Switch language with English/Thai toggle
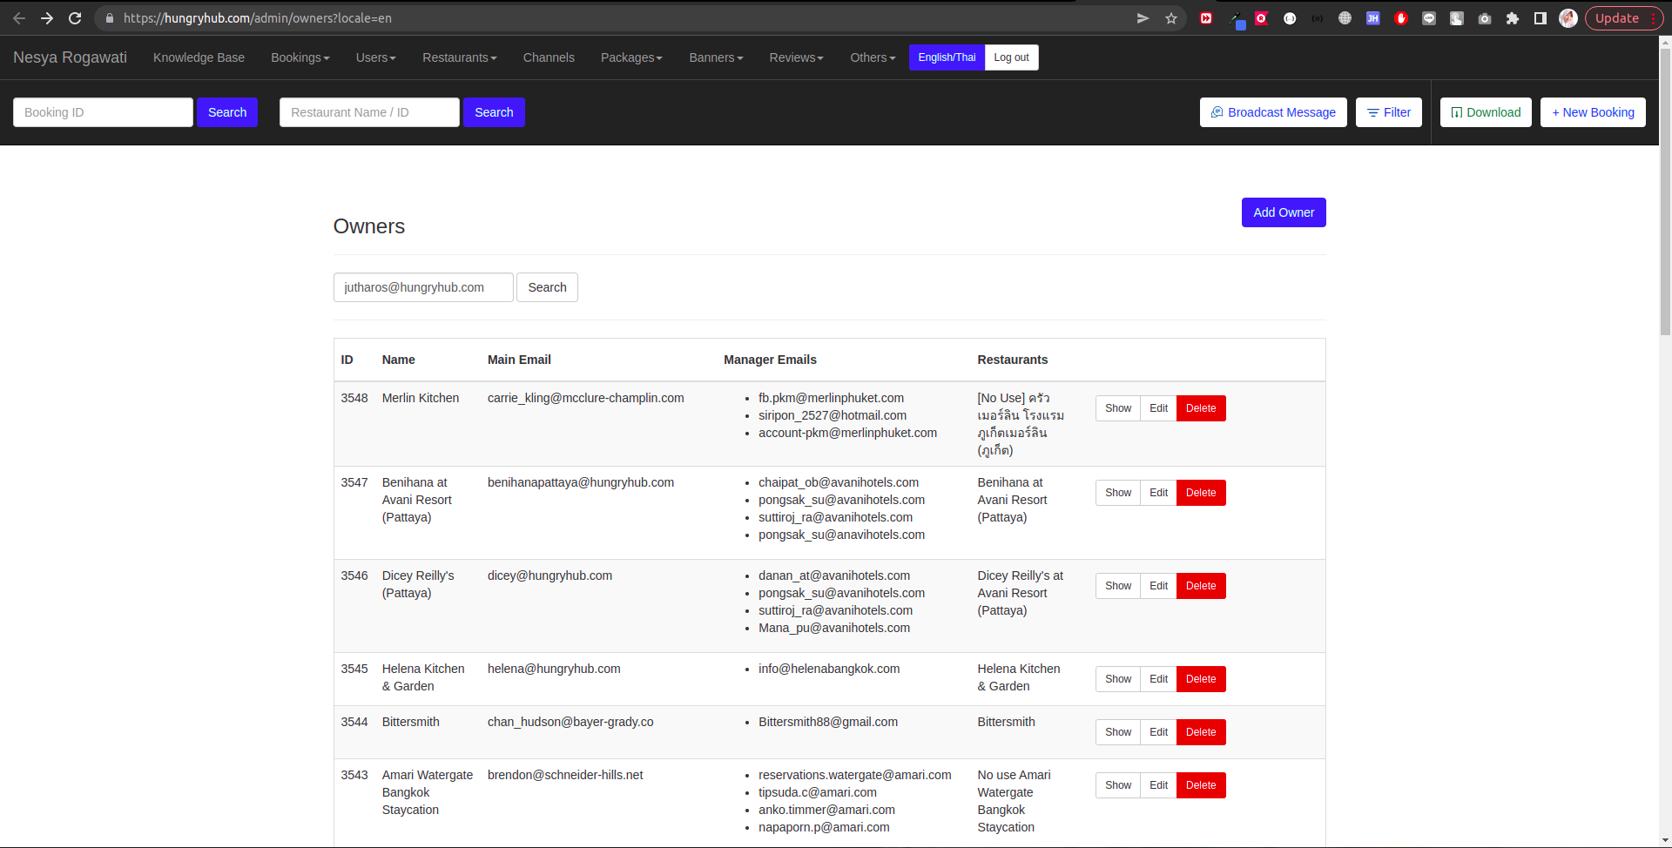 pyautogui.click(x=947, y=57)
